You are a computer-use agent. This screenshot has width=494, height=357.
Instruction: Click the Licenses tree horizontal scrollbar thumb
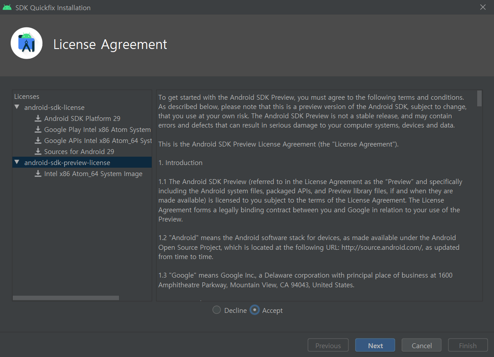(66, 297)
